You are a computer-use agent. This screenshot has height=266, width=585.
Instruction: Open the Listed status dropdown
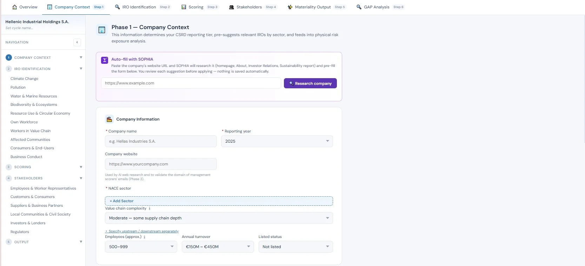click(295, 247)
